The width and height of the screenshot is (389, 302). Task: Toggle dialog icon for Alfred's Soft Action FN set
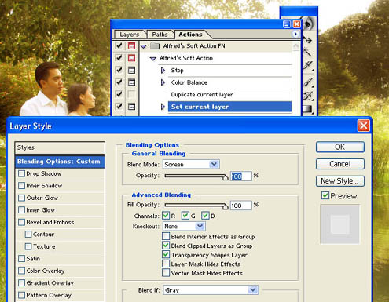point(131,46)
